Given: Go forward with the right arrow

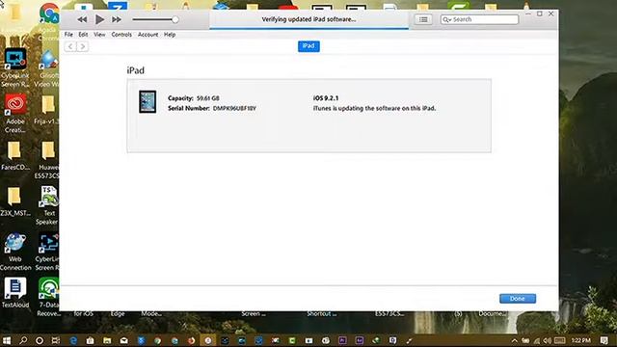Looking at the screenshot, I should 82,46.
